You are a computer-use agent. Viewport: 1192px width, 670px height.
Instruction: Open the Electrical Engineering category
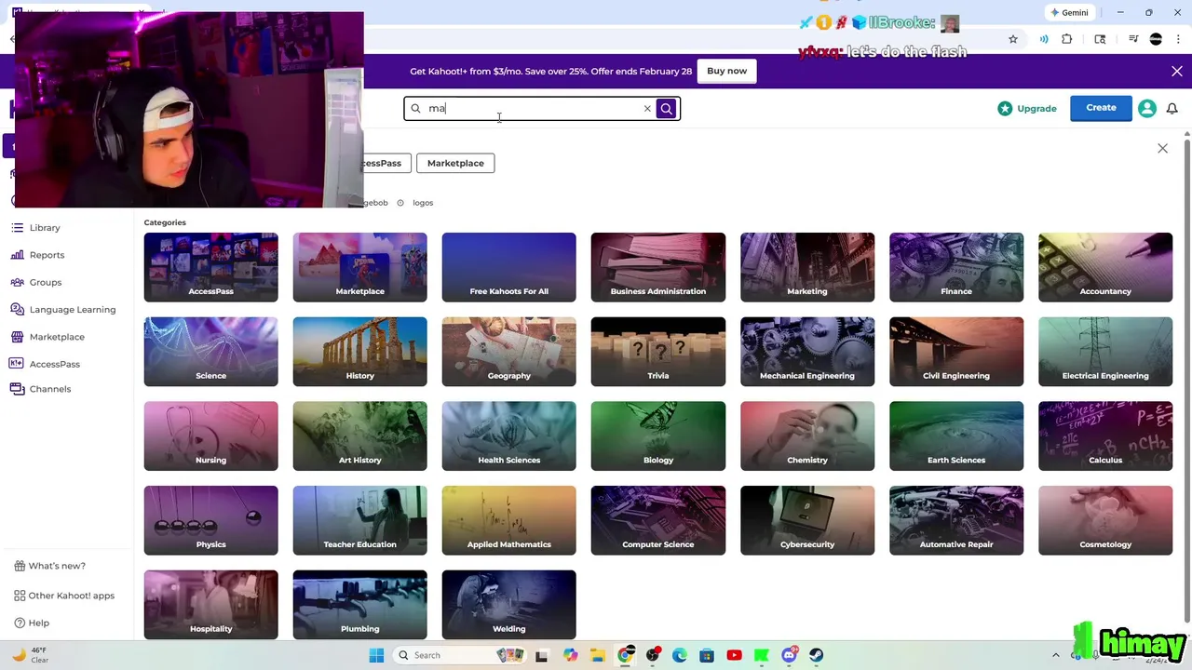click(x=1105, y=352)
